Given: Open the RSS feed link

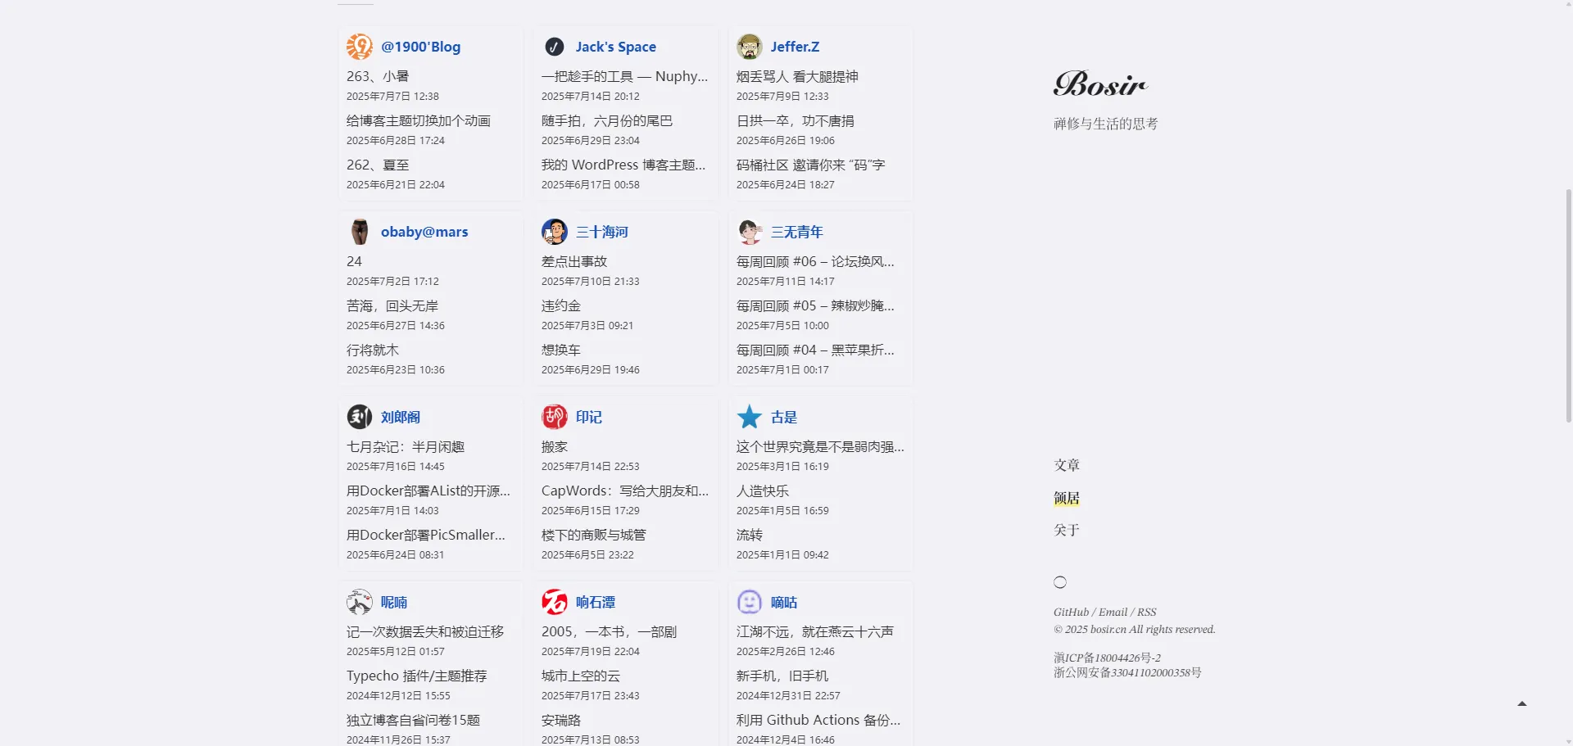Looking at the screenshot, I should [x=1146, y=612].
